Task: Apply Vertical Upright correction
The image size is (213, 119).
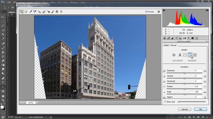Action: (x=190, y=55)
